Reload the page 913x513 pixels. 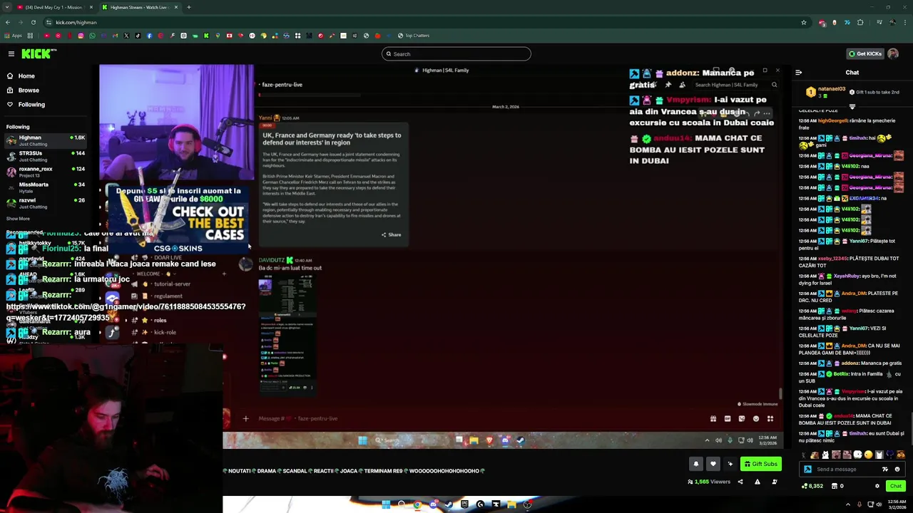point(34,22)
